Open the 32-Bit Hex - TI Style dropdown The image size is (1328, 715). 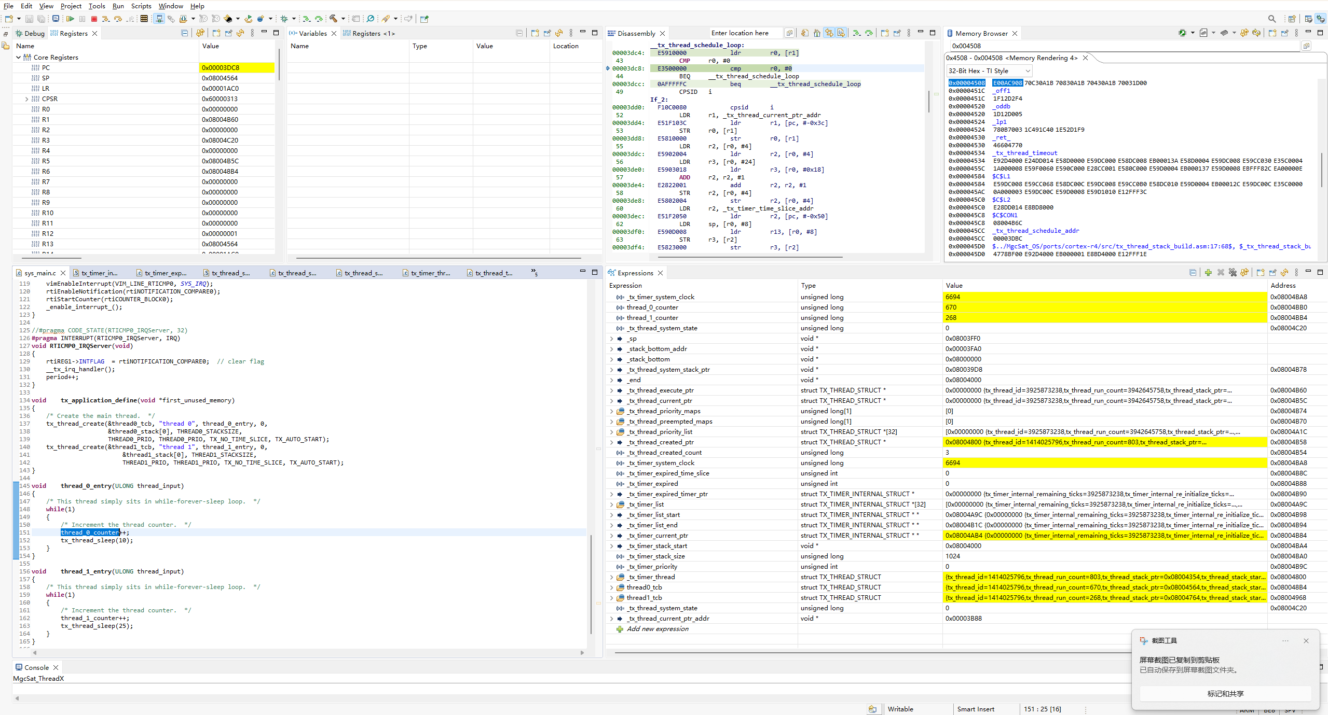click(989, 71)
